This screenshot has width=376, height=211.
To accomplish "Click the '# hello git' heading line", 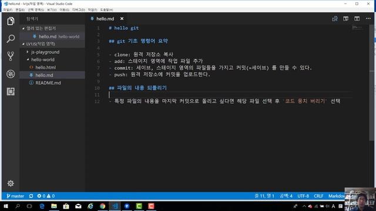I will pyautogui.click(x=124, y=28).
